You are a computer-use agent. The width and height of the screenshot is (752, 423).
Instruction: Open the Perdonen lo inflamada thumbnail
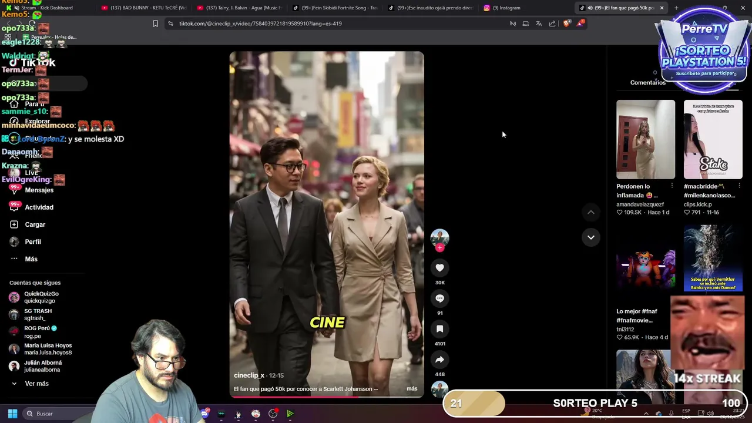646,139
